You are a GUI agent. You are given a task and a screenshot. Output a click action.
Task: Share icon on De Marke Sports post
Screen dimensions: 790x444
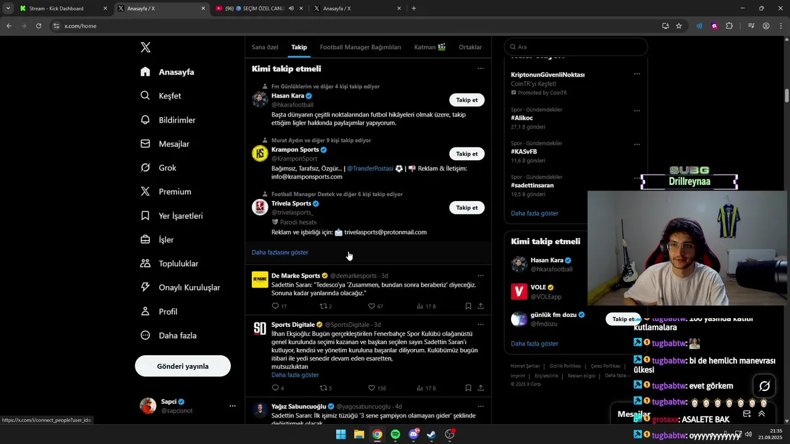[480, 306]
